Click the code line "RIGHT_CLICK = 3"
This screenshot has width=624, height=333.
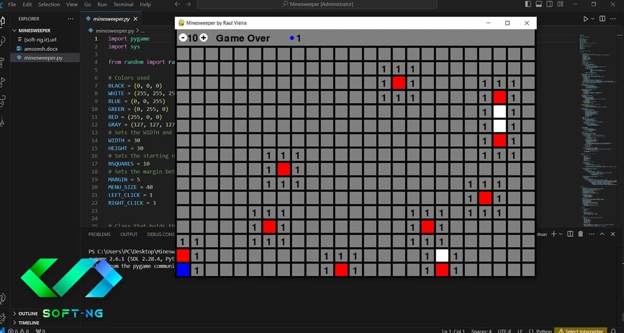point(132,203)
